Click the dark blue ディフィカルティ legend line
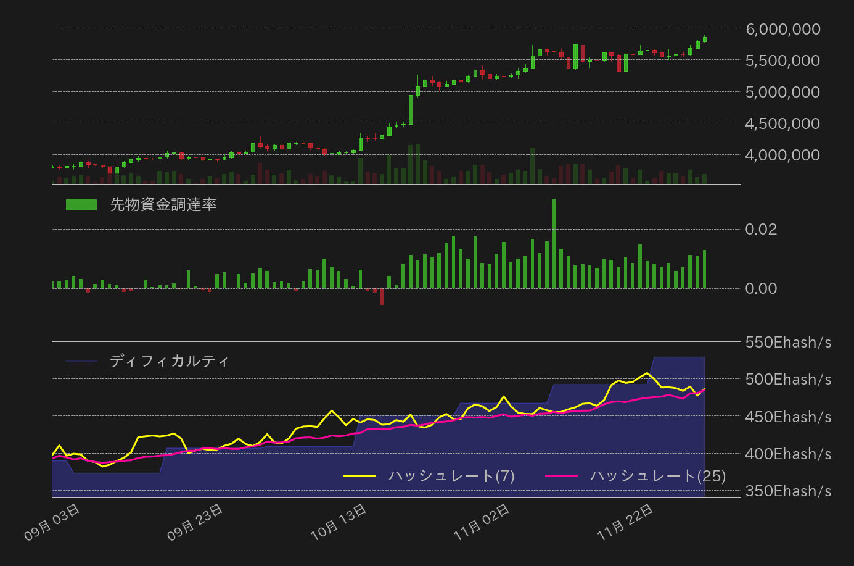The image size is (854, 566). pos(81,361)
